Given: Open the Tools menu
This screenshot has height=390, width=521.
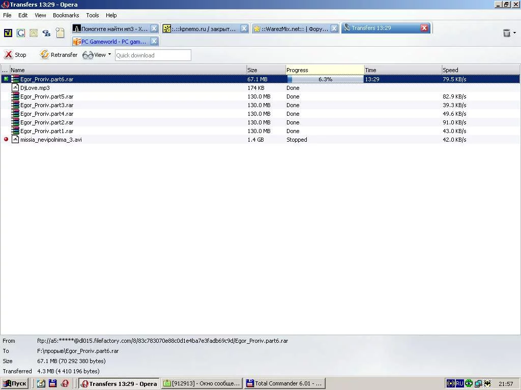Looking at the screenshot, I should [93, 15].
